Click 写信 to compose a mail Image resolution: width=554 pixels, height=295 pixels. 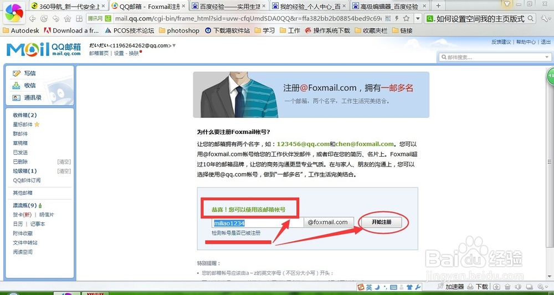click(30, 74)
